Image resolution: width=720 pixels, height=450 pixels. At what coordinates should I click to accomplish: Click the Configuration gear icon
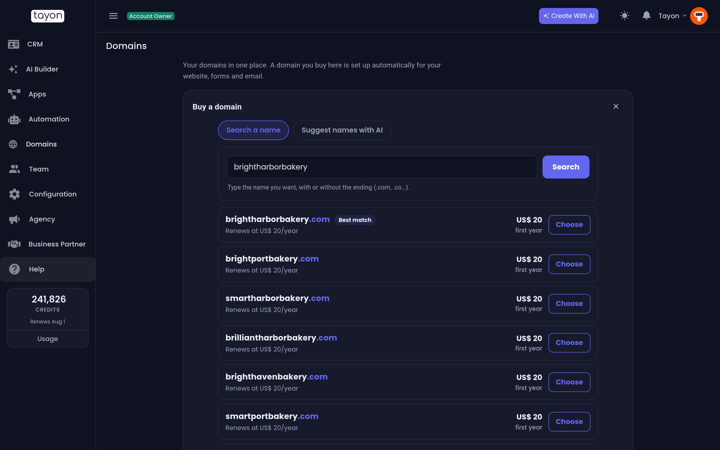point(14,194)
